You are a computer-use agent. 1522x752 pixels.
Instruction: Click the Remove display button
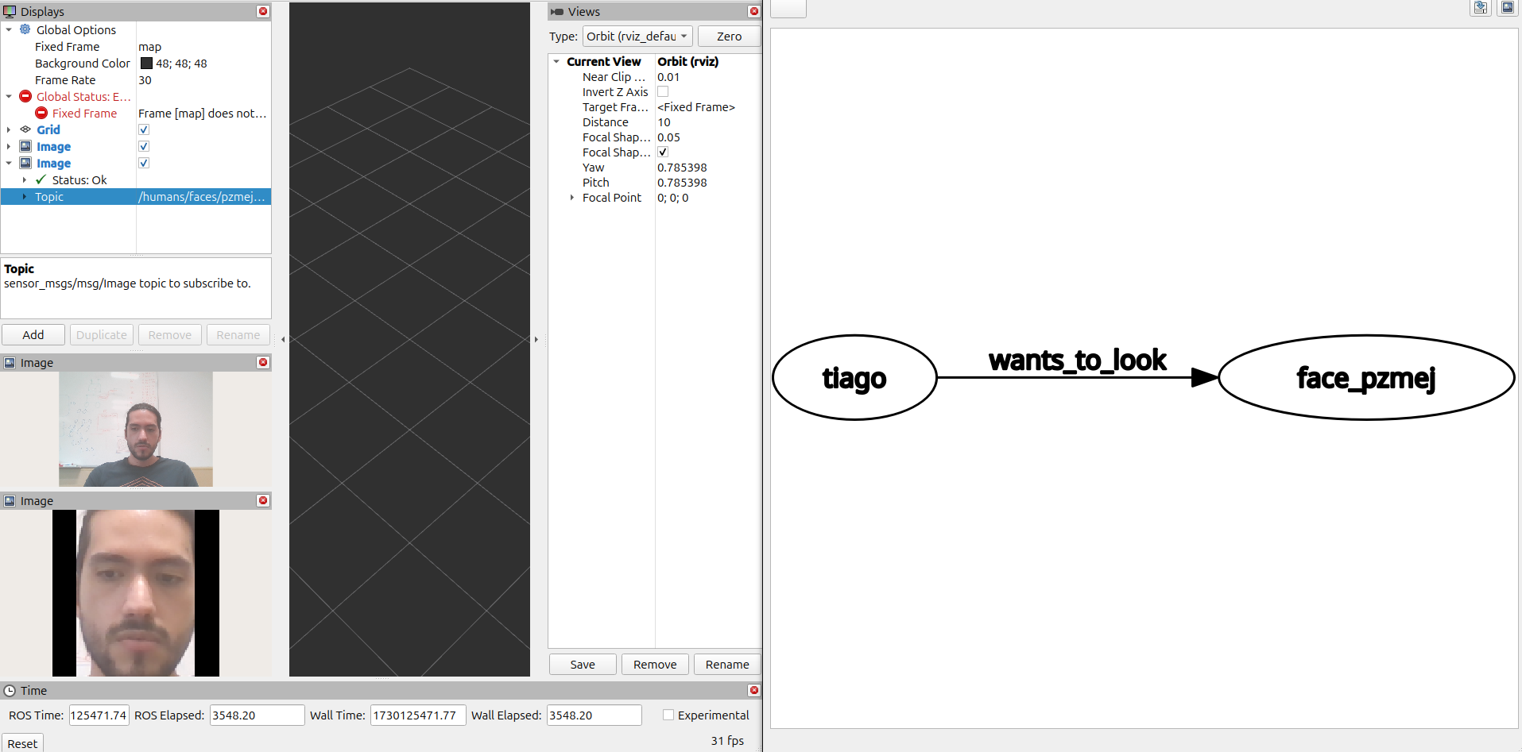(170, 334)
